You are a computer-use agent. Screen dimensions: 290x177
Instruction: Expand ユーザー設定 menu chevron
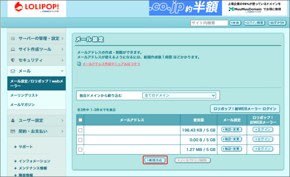coord(63,121)
